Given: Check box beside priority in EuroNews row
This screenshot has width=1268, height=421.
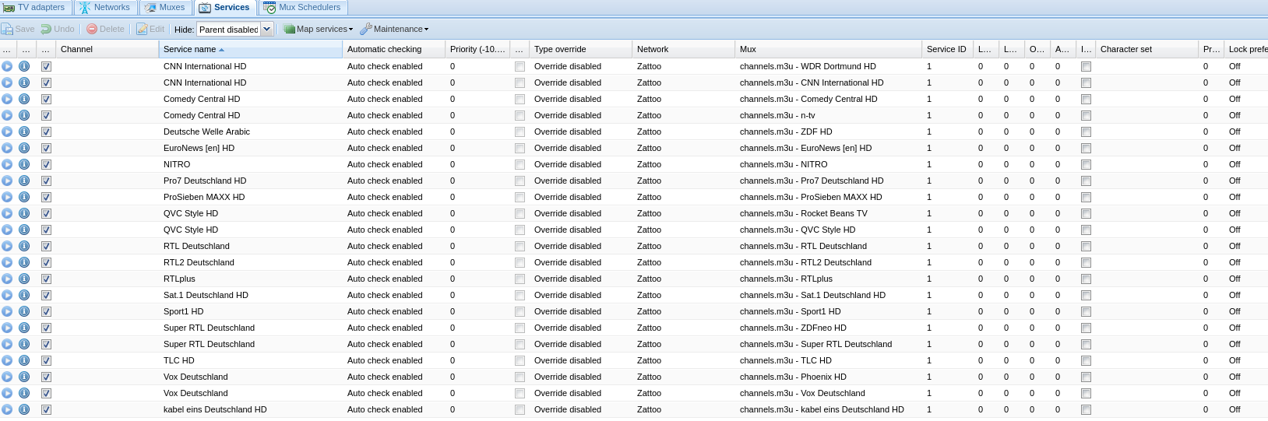Looking at the screenshot, I should (x=520, y=148).
